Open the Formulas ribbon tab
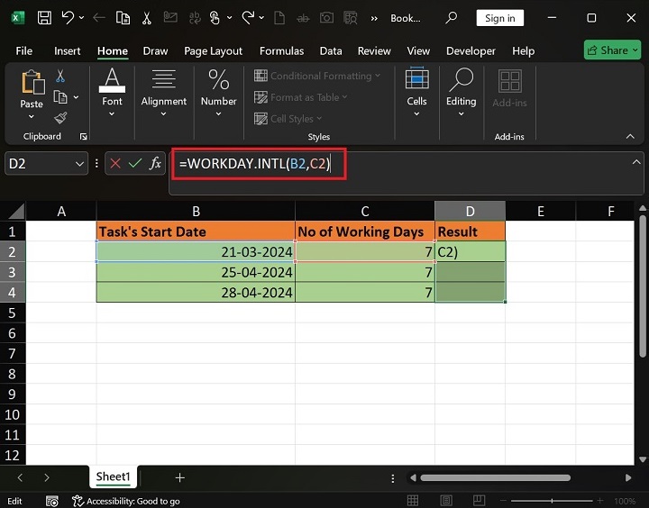 pos(280,51)
